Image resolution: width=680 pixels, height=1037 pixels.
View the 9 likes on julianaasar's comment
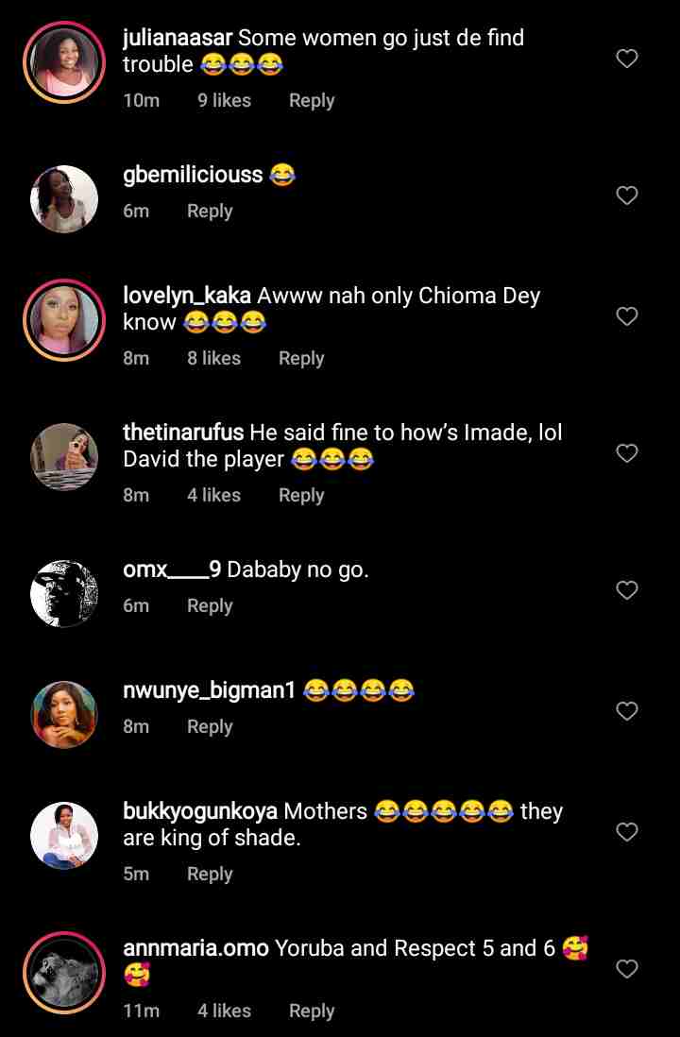click(x=224, y=101)
